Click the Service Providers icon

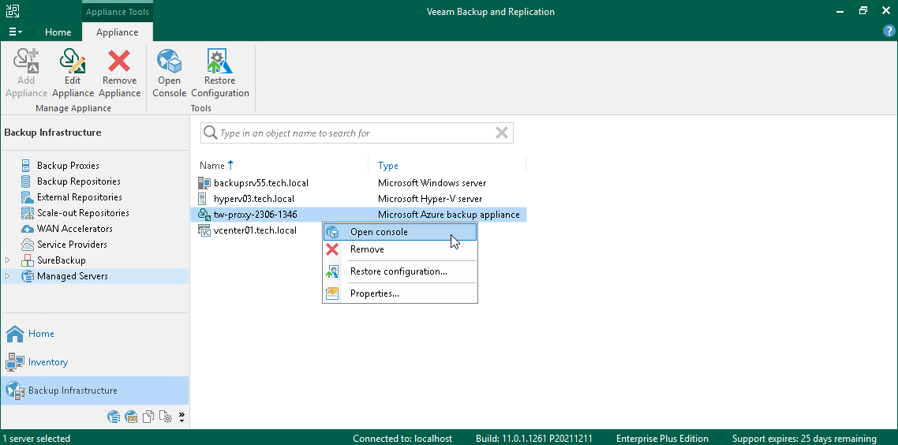27,245
